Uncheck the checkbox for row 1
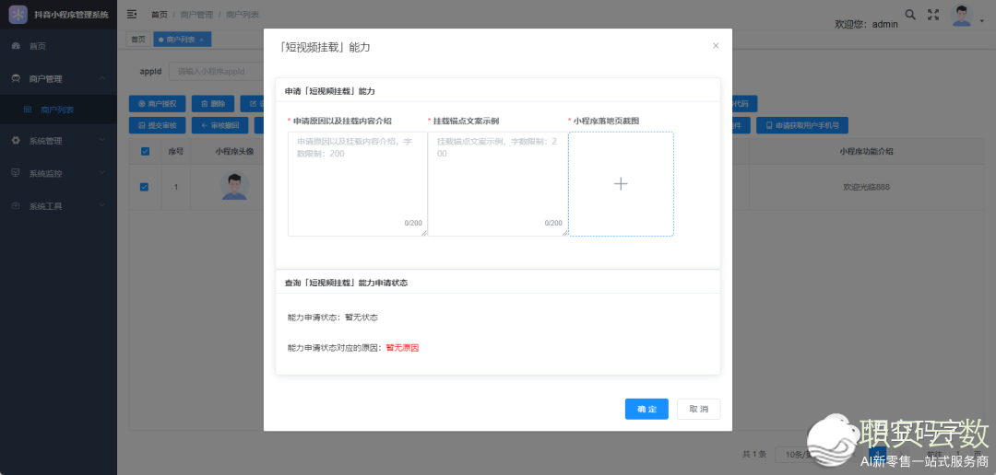This screenshot has height=475, width=996. click(x=144, y=187)
